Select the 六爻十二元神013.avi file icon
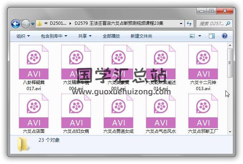This screenshot has height=164, width=243. 203,62
